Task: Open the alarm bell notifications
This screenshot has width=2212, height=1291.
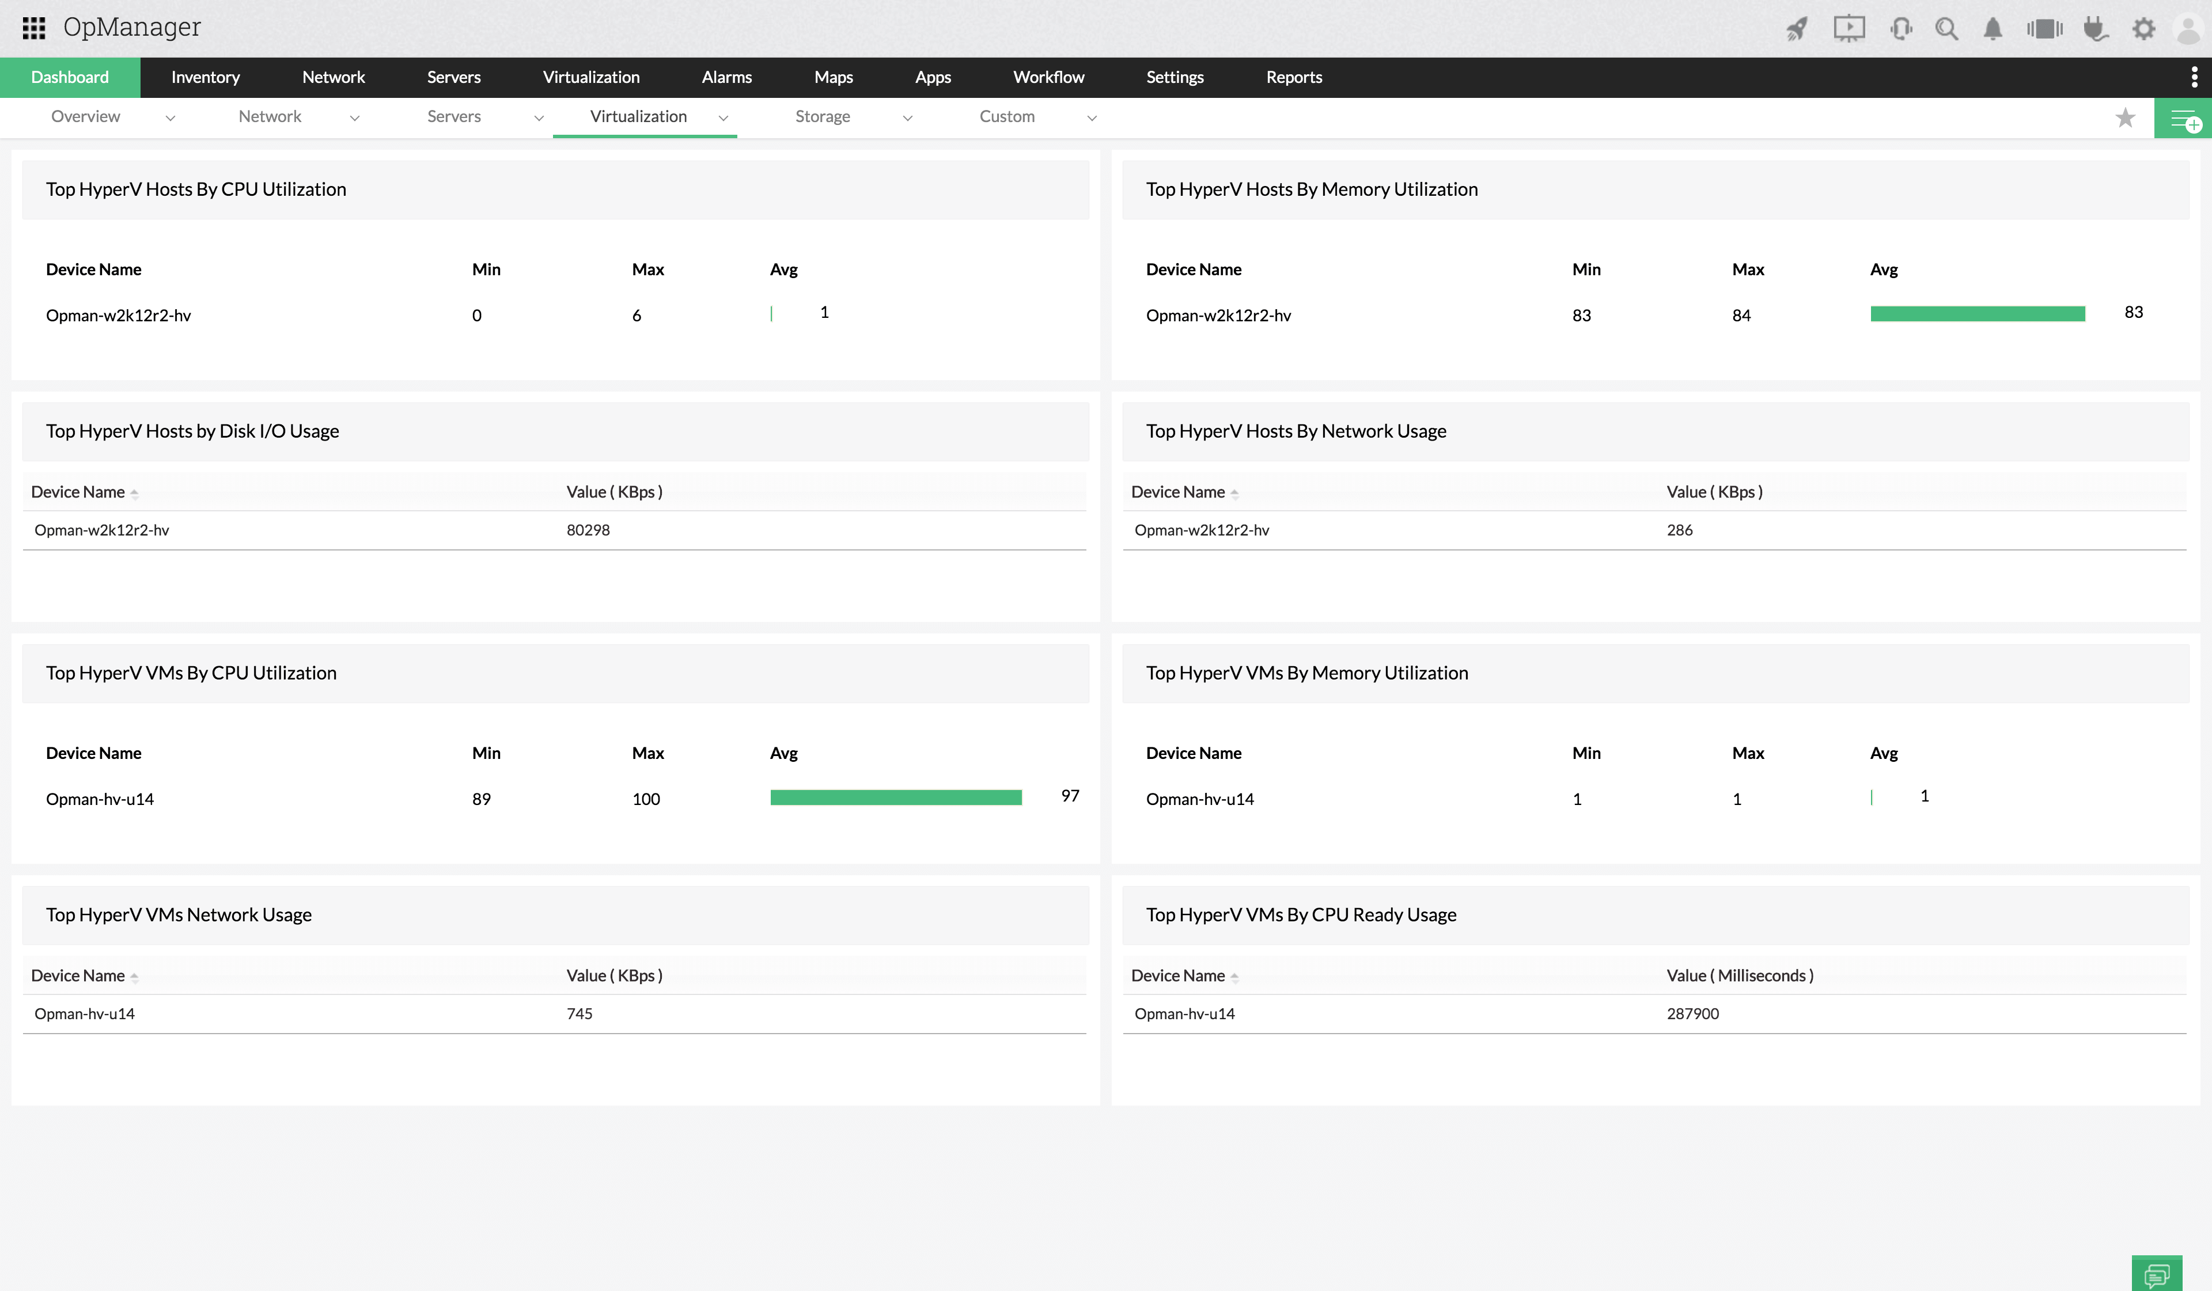Action: pyautogui.click(x=1993, y=29)
